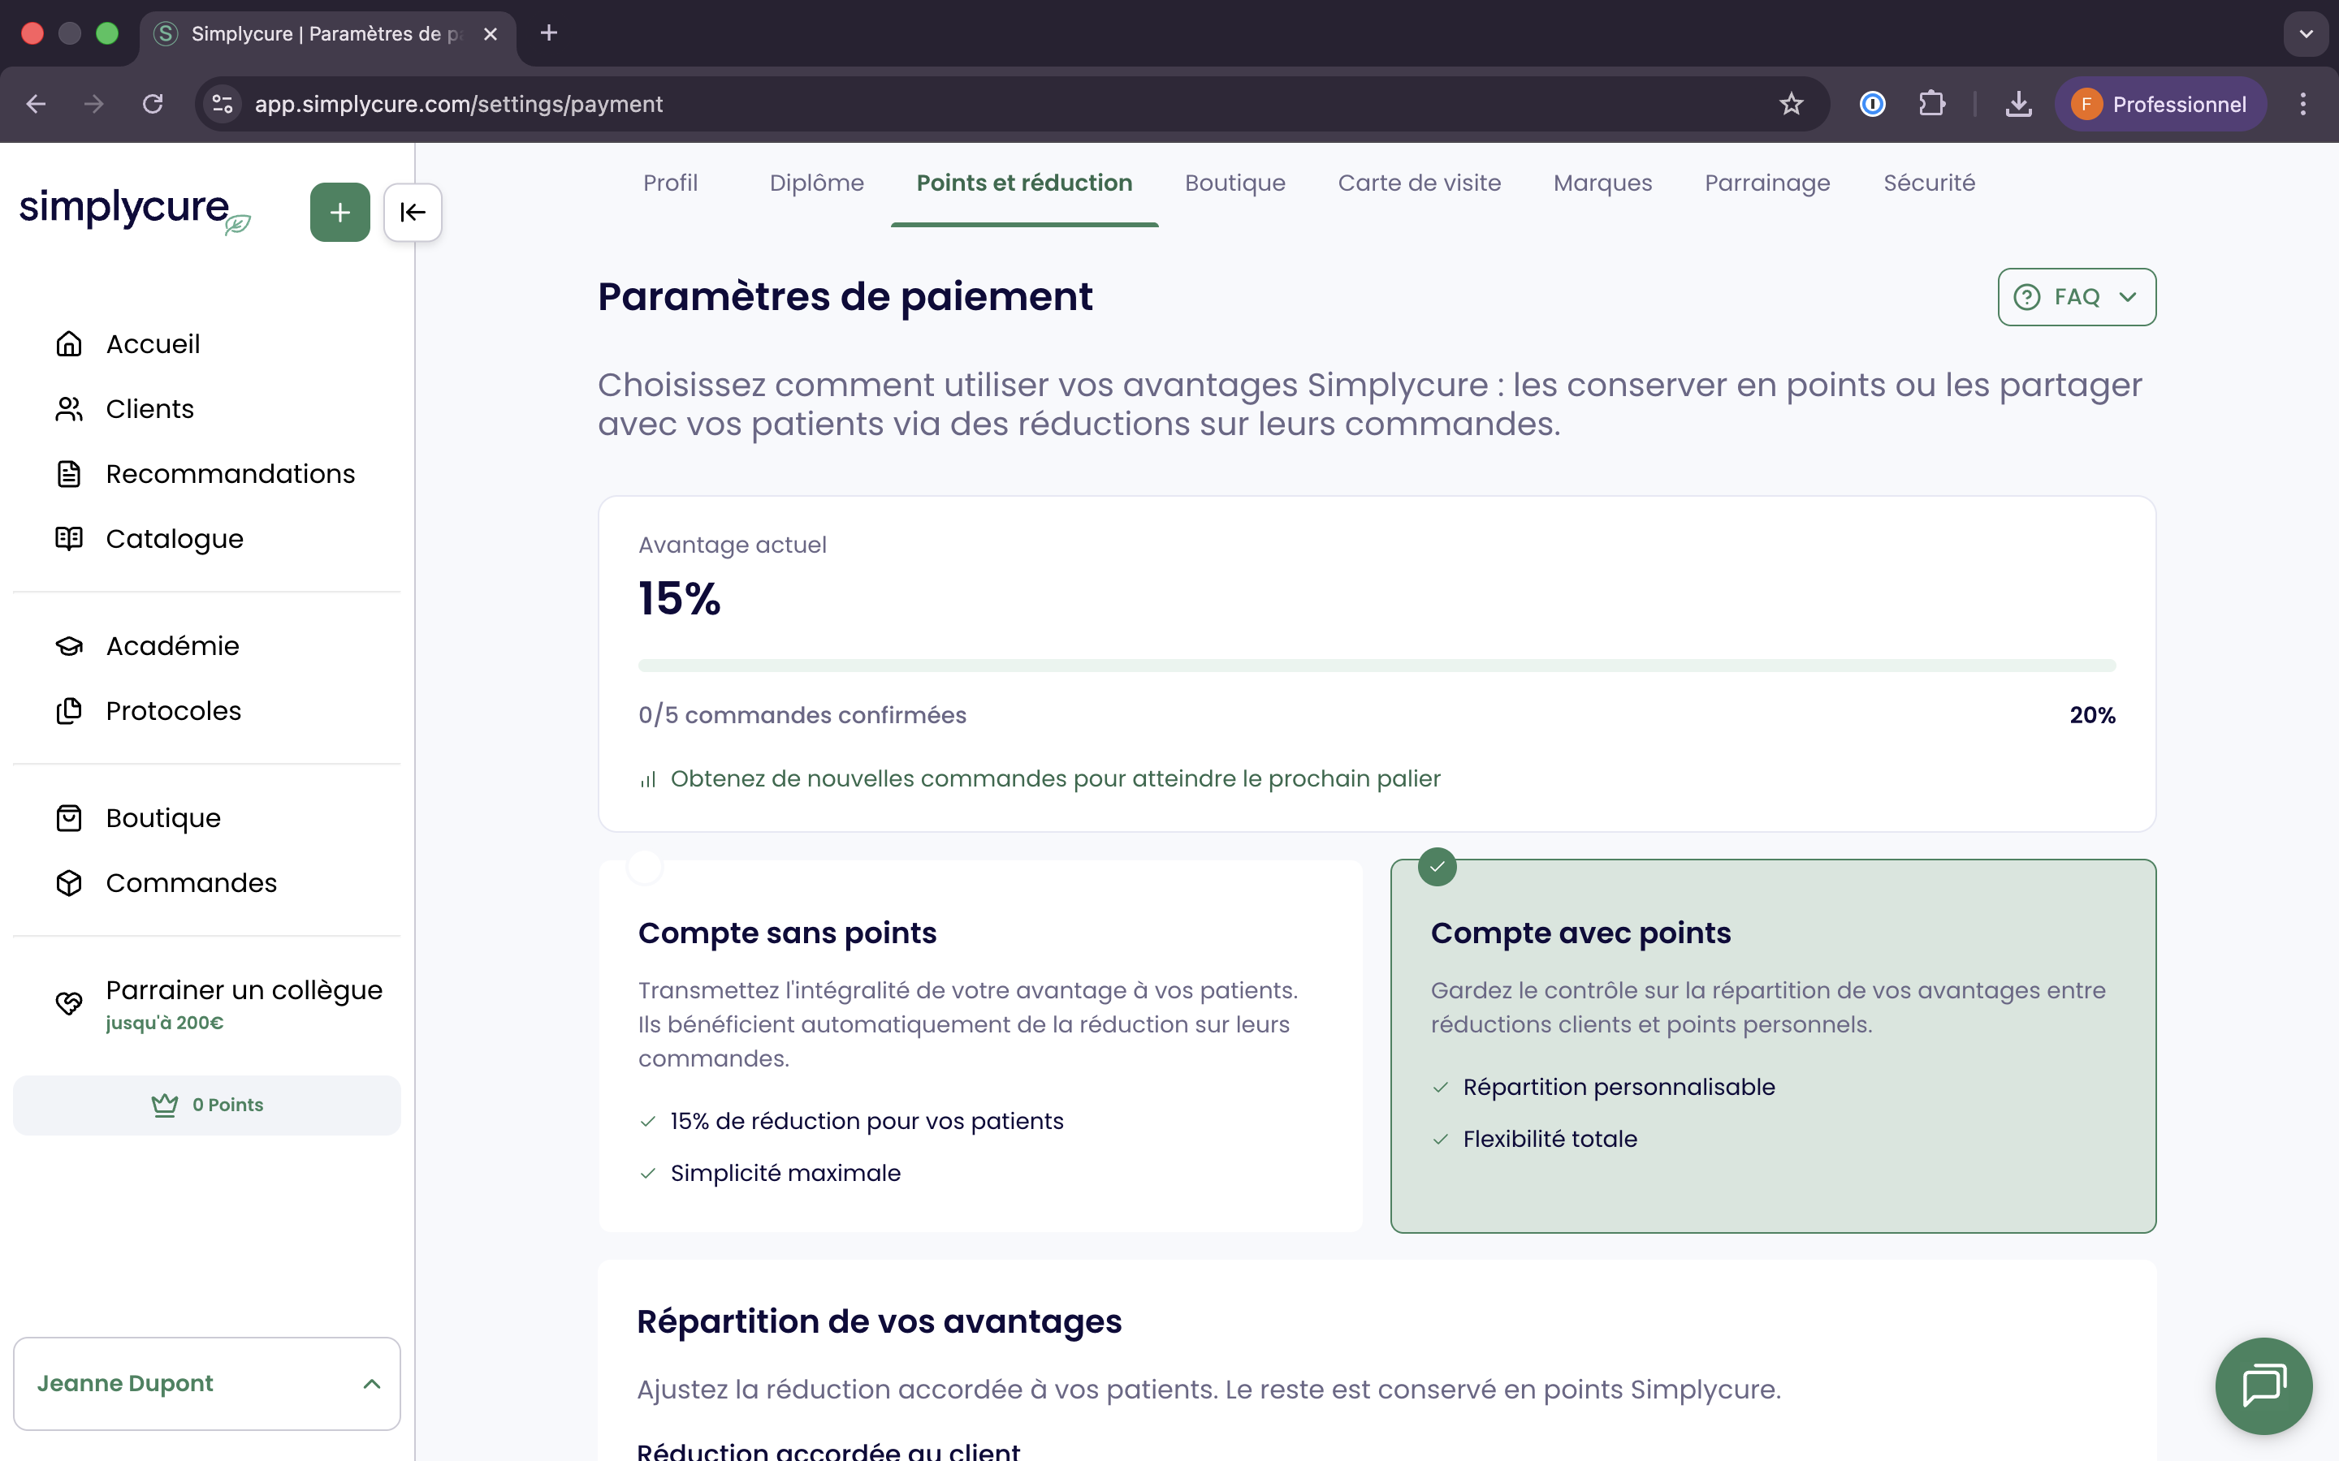2339x1461 pixels.
Task: Switch to the Boutique settings tab
Action: coord(1235,183)
